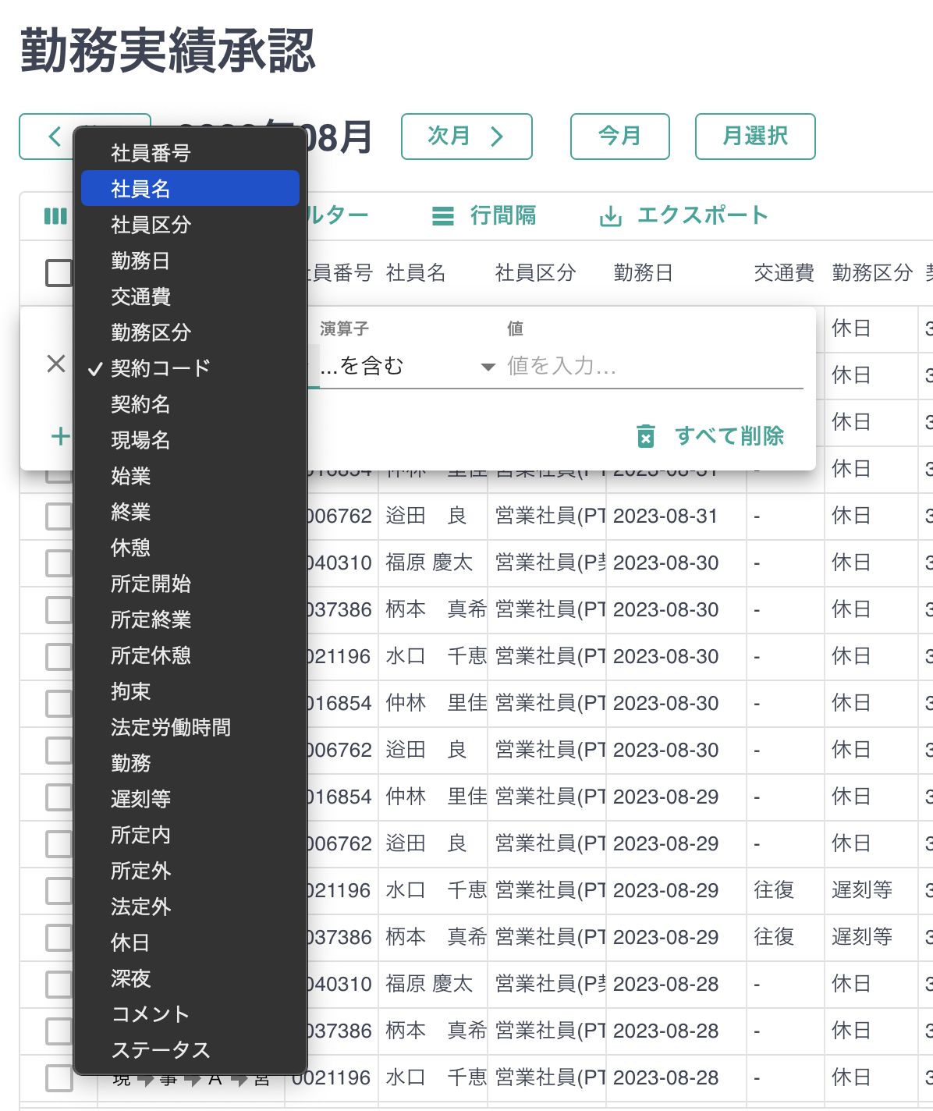
Task: Click the export (エクスポート) download icon
Action: click(x=610, y=216)
